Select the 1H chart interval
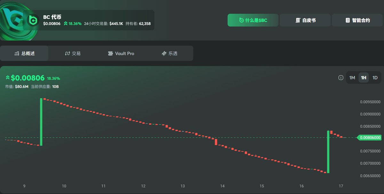The height and width of the screenshot is (194, 384). [x=364, y=78]
